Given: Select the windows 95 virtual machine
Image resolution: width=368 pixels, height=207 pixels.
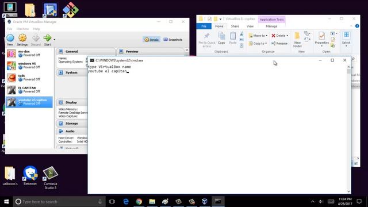Looking at the screenshot, I should tap(29, 66).
